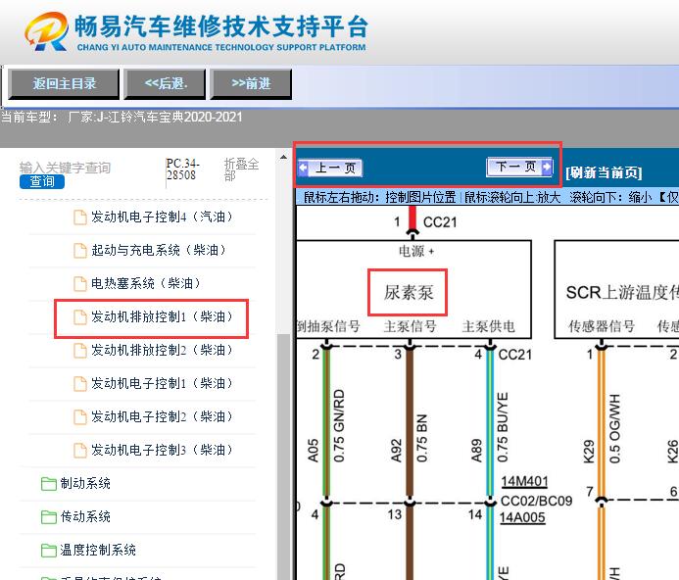
Task: Open the previous page with 上一页
Action: point(330,168)
